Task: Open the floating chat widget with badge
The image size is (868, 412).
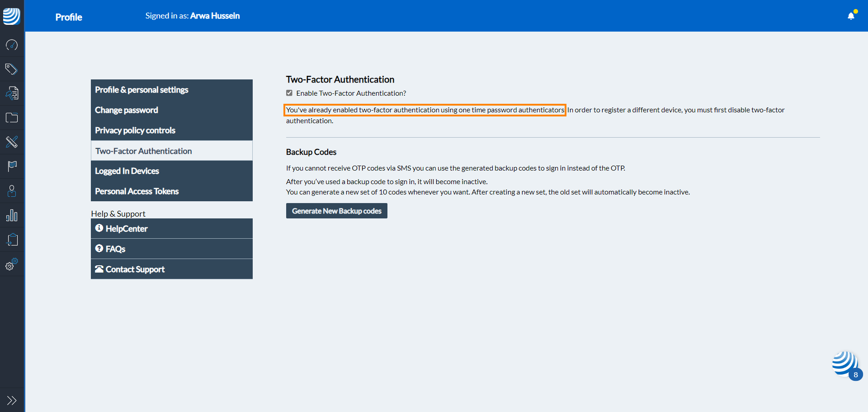Action: (845, 364)
